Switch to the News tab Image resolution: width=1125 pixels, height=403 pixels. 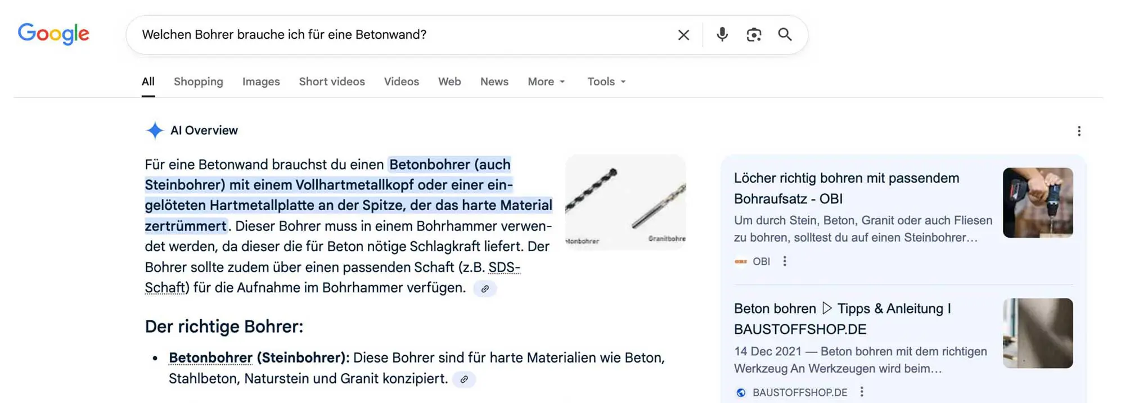(494, 81)
